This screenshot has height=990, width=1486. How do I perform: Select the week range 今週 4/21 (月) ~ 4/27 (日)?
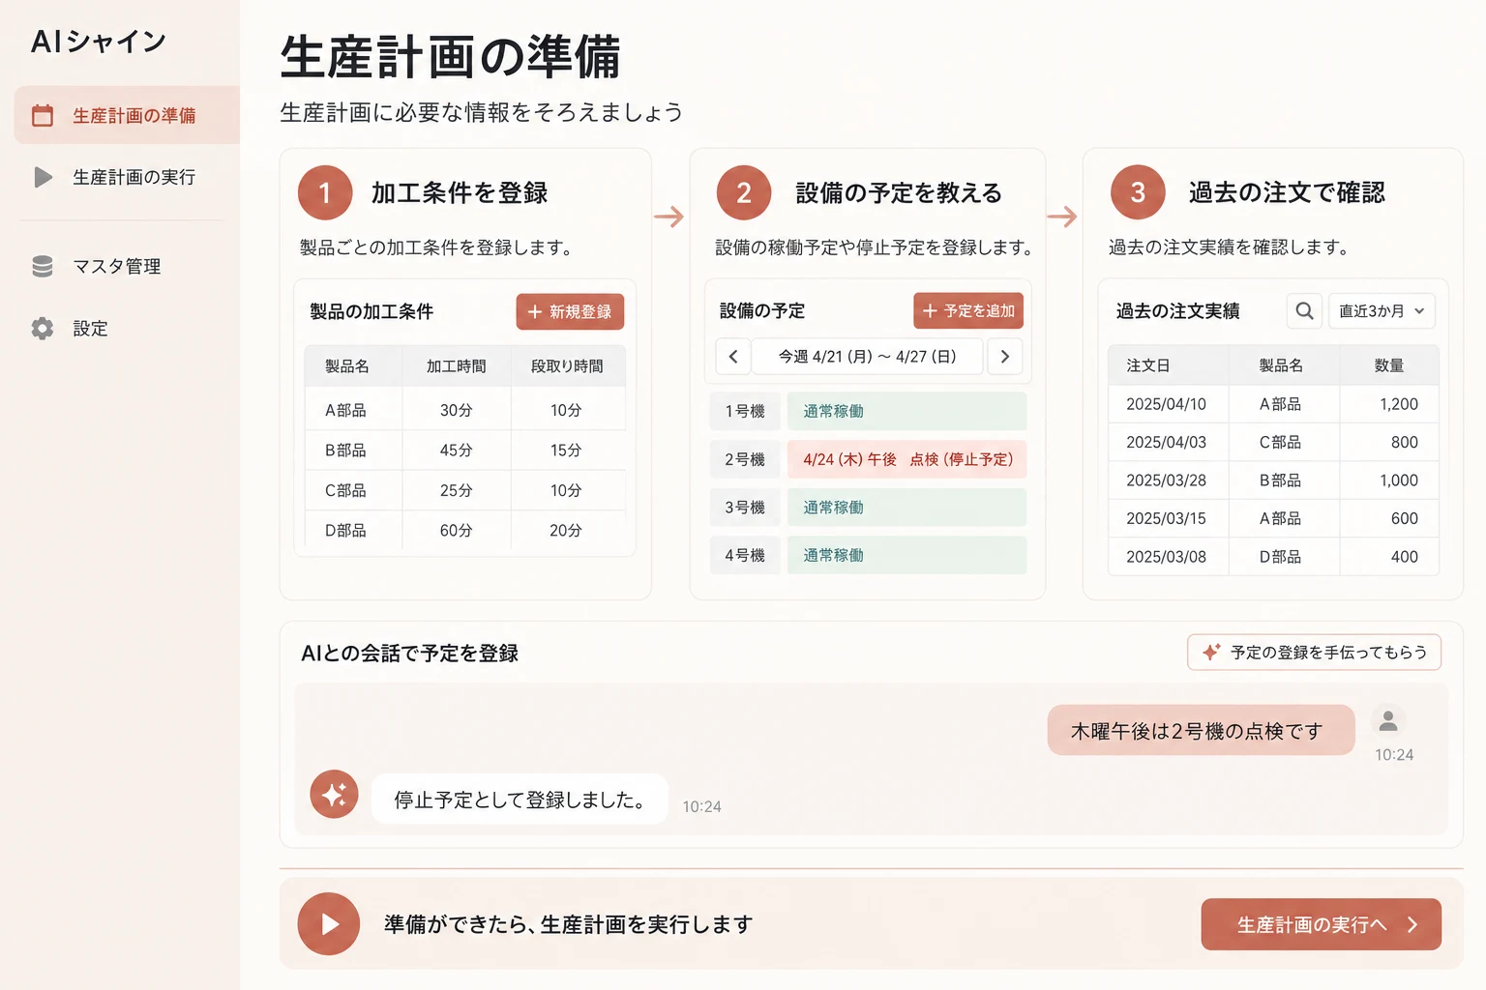pos(868,357)
